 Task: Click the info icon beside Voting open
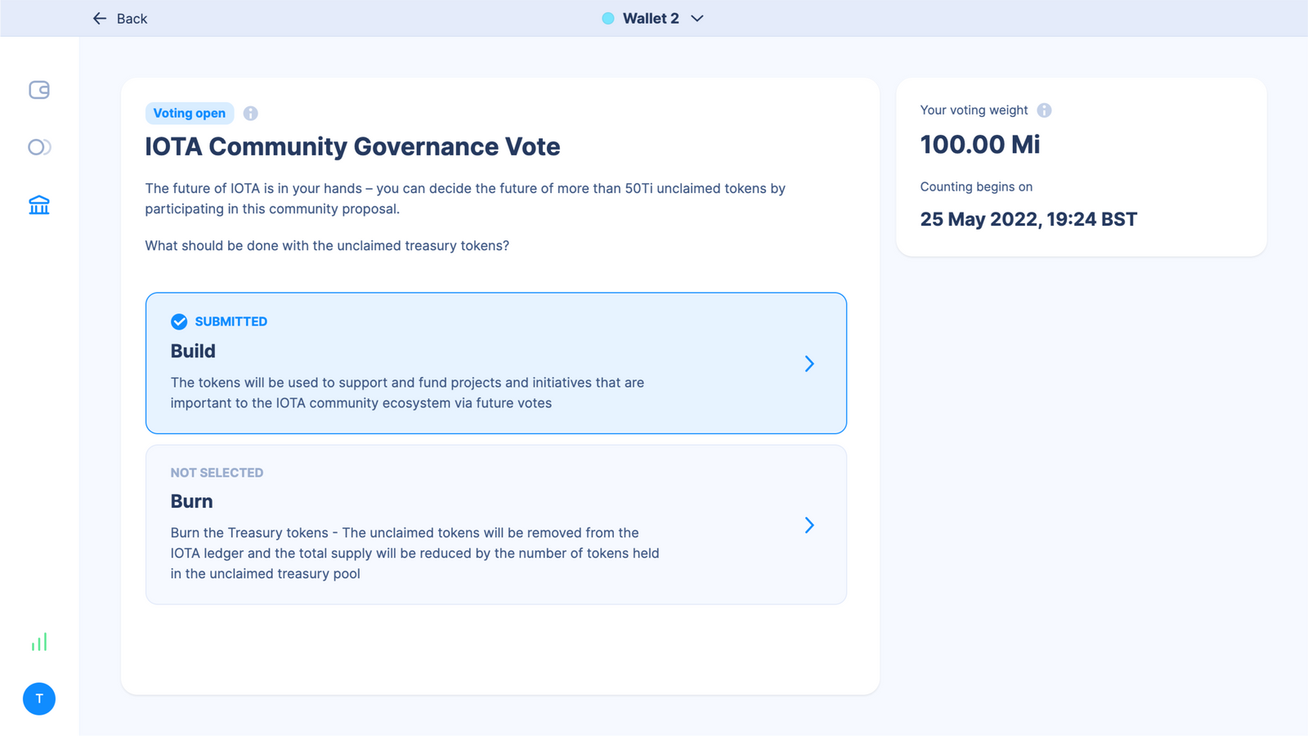[251, 114]
